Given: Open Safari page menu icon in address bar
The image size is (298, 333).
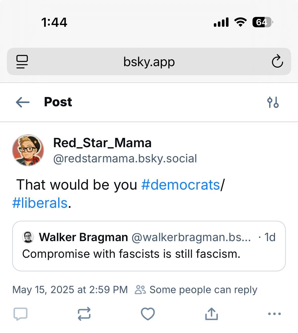Looking at the screenshot, I should pyautogui.click(x=22, y=62).
